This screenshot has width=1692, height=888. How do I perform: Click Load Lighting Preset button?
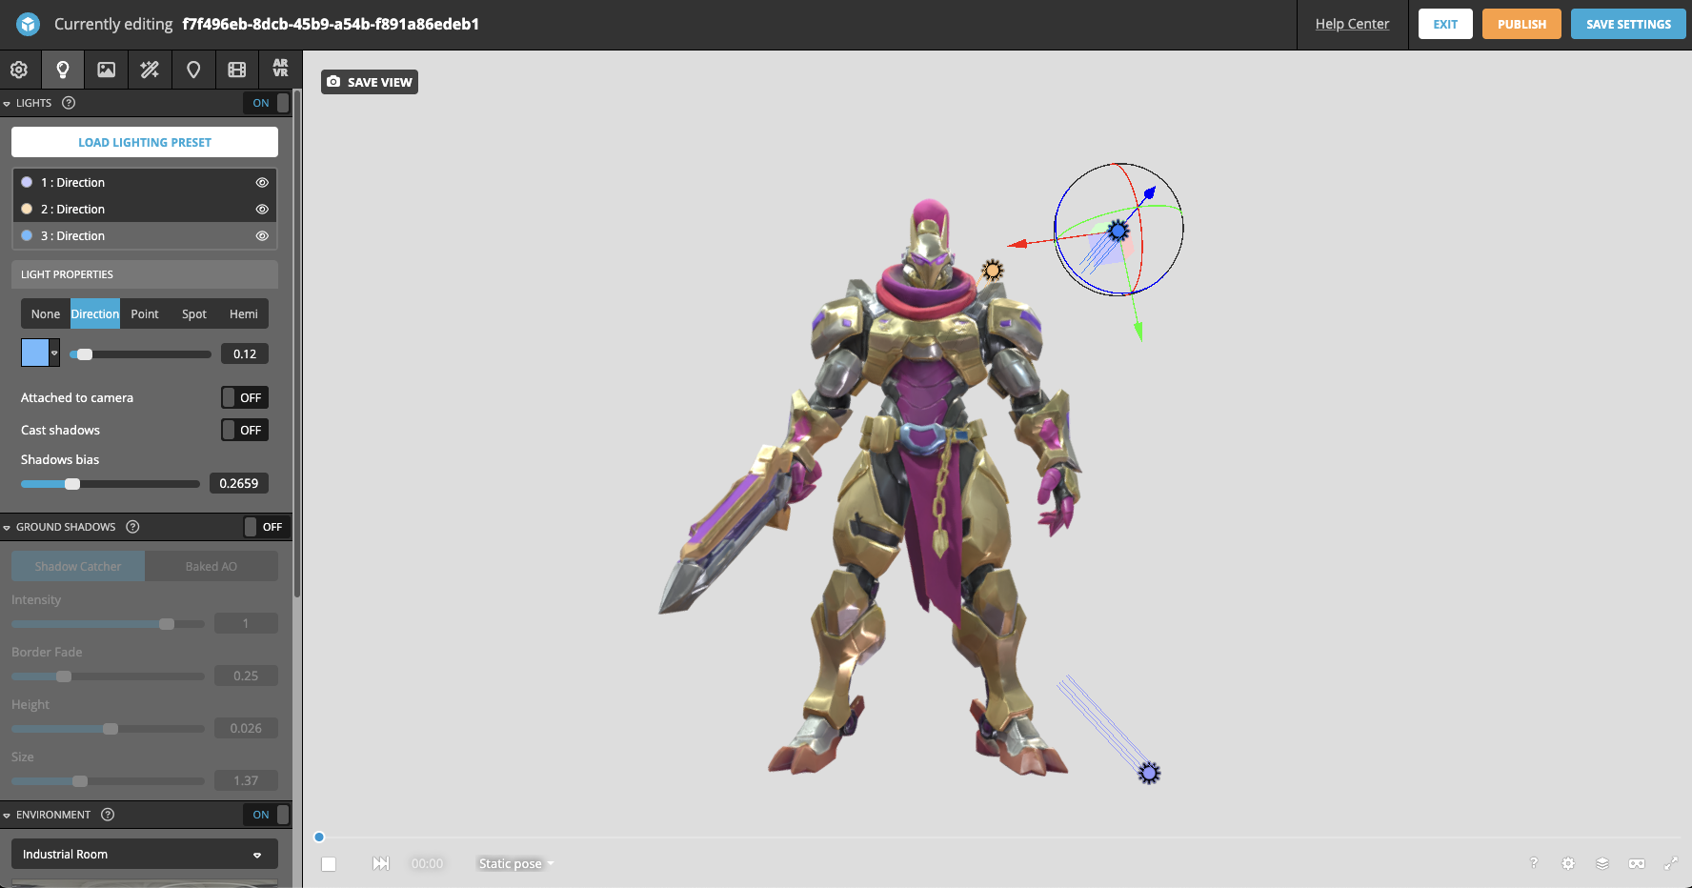(145, 142)
